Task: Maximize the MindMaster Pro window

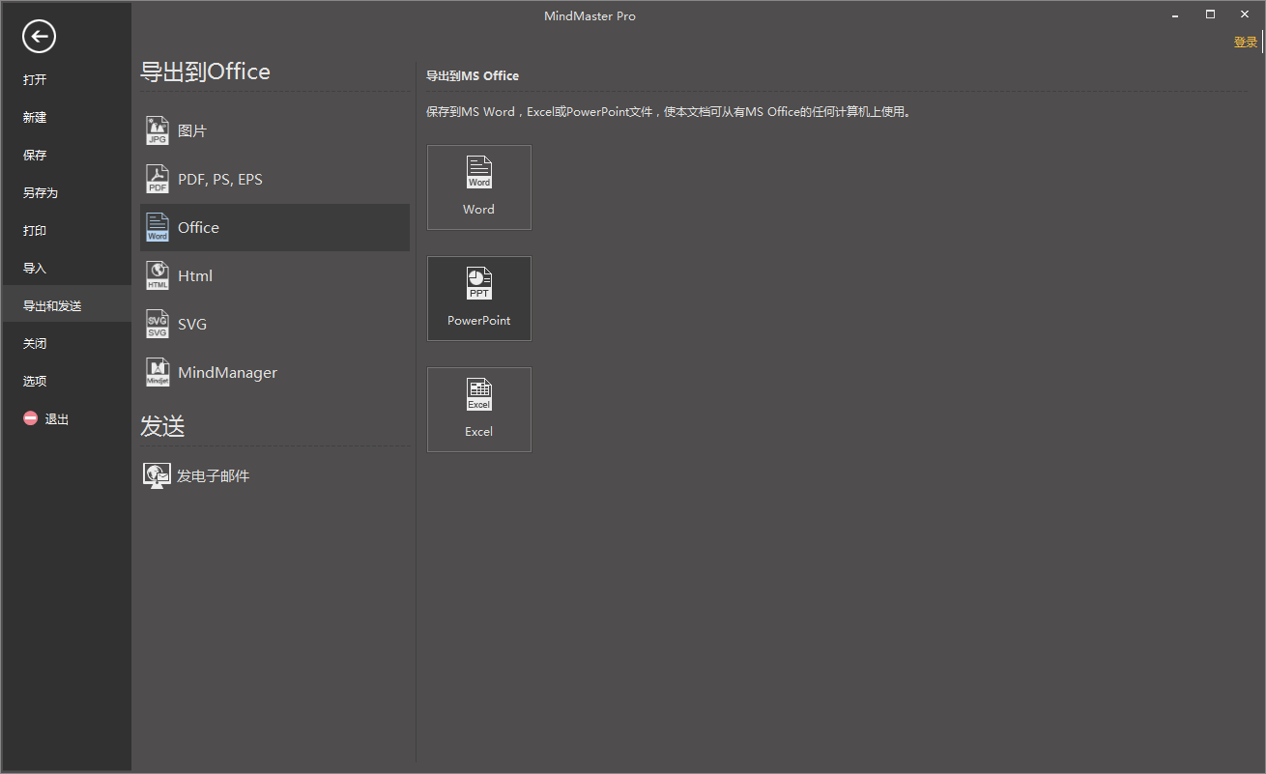Action: pyautogui.click(x=1210, y=14)
